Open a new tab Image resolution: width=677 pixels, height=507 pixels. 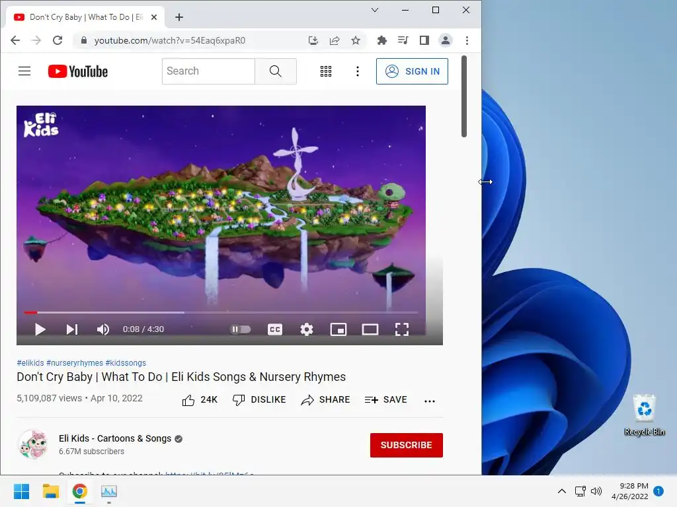click(x=179, y=17)
